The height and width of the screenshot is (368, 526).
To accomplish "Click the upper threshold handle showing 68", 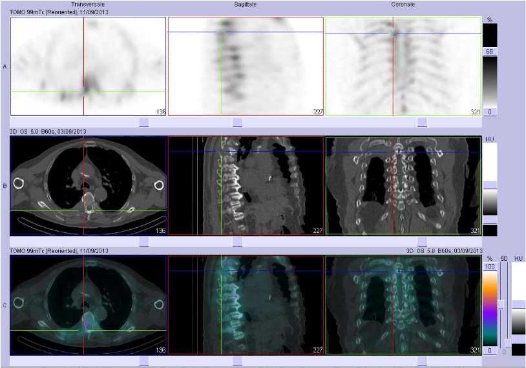I will click(490, 51).
